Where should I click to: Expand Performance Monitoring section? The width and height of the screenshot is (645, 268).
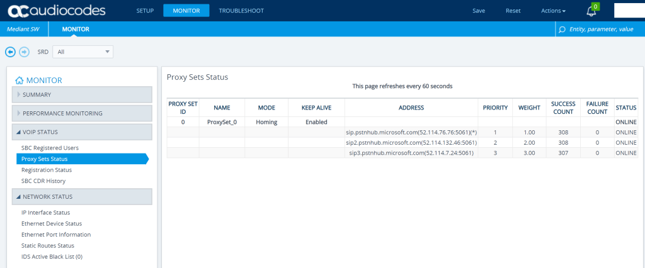tap(82, 113)
